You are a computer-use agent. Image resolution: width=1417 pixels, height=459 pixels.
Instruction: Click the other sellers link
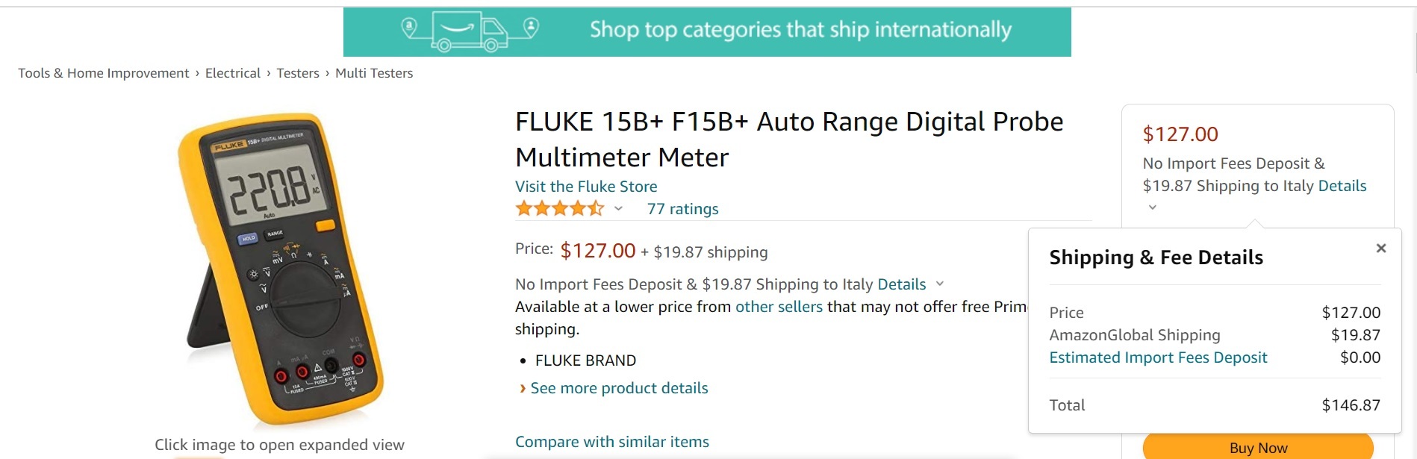click(779, 307)
